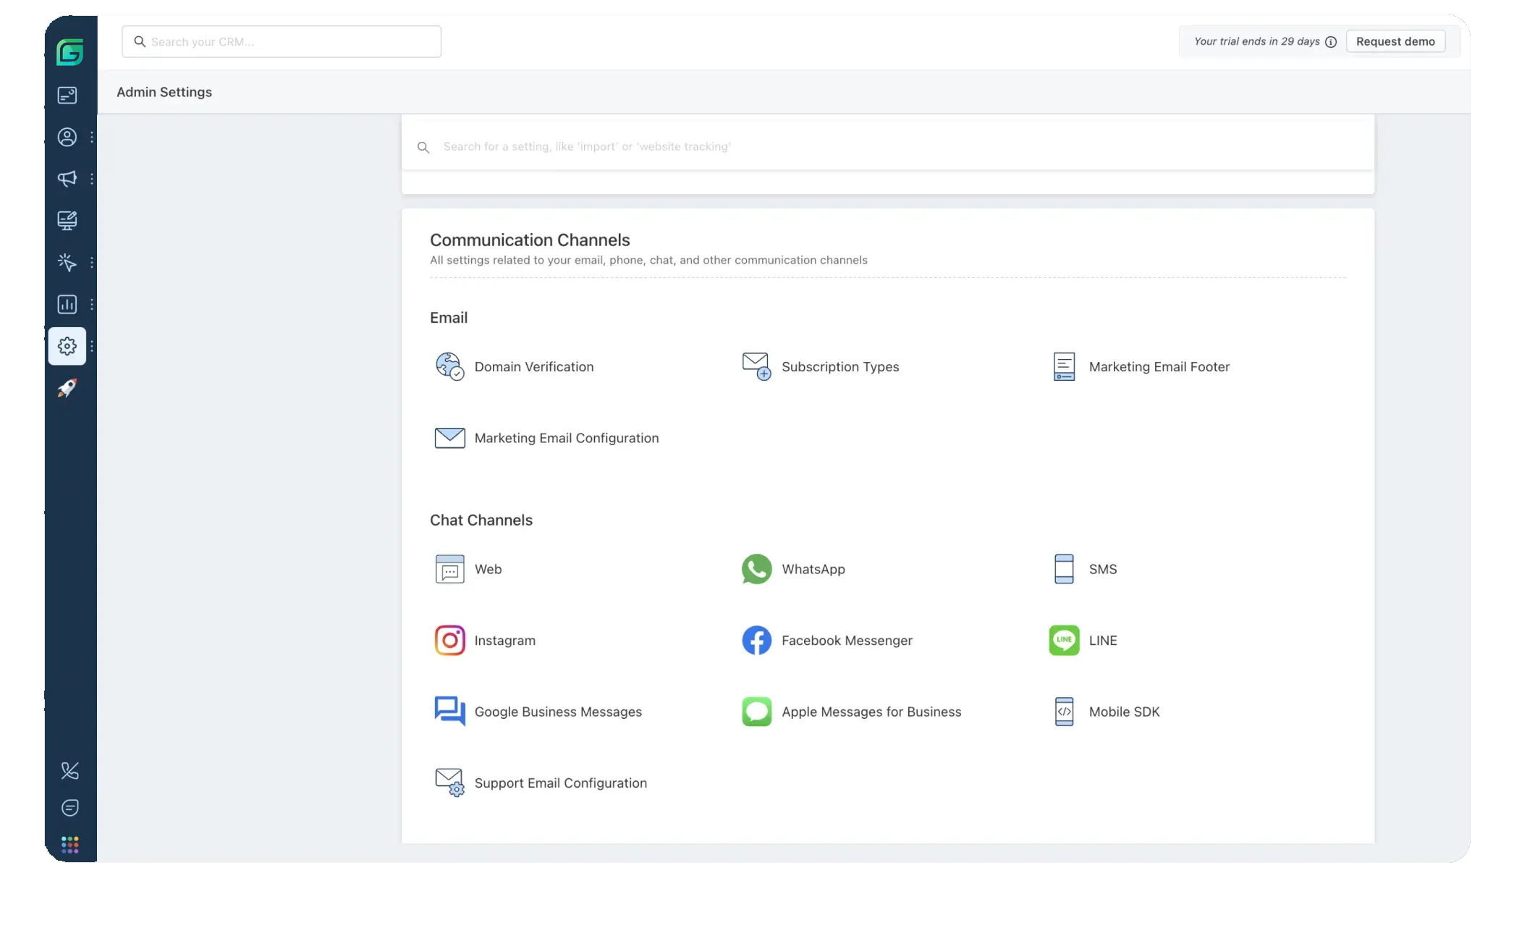Open the Web chat channel link
The height and width of the screenshot is (936, 1514).
pyautogui.click(x=489, y=569)
